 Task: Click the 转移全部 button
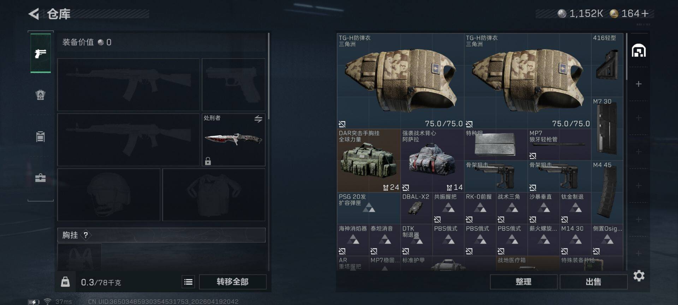click(233, 282)
